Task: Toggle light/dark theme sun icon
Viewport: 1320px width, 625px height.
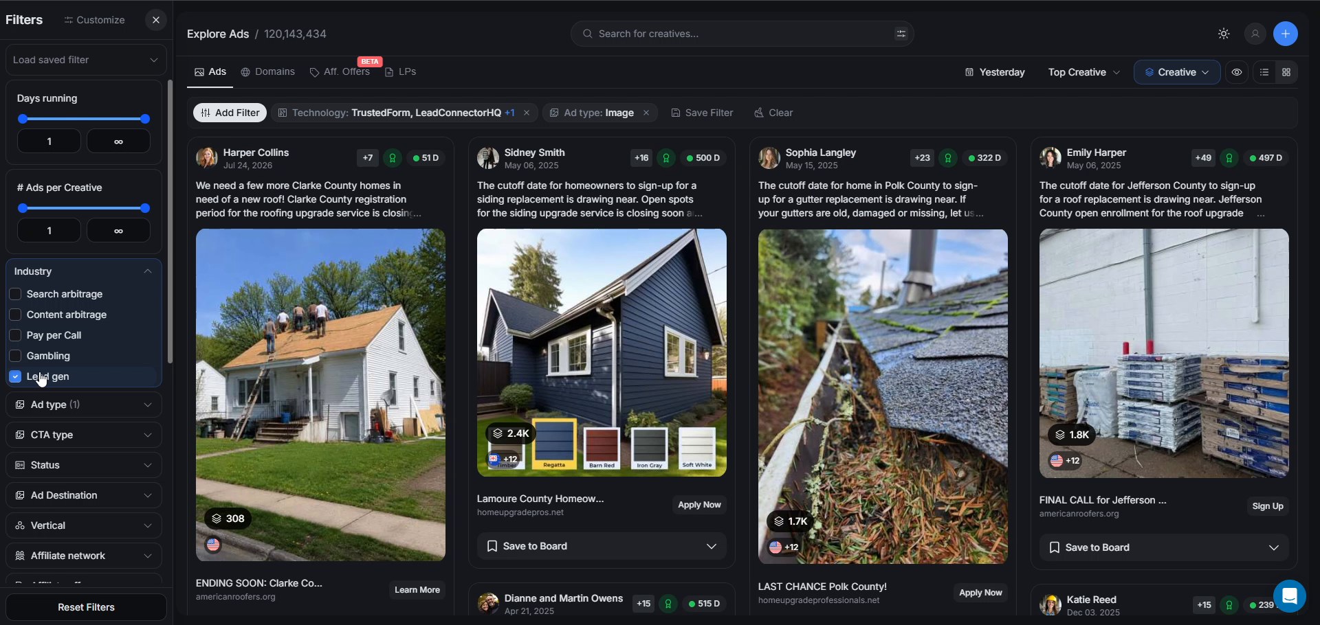Action: (1224, 34)
